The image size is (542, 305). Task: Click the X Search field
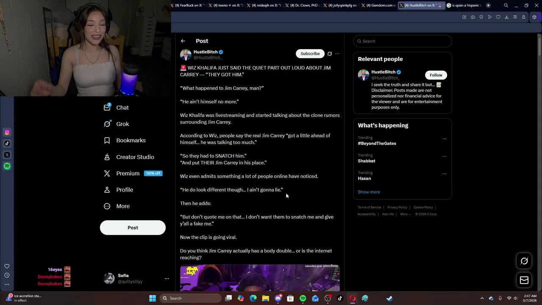tap(402, 41)
